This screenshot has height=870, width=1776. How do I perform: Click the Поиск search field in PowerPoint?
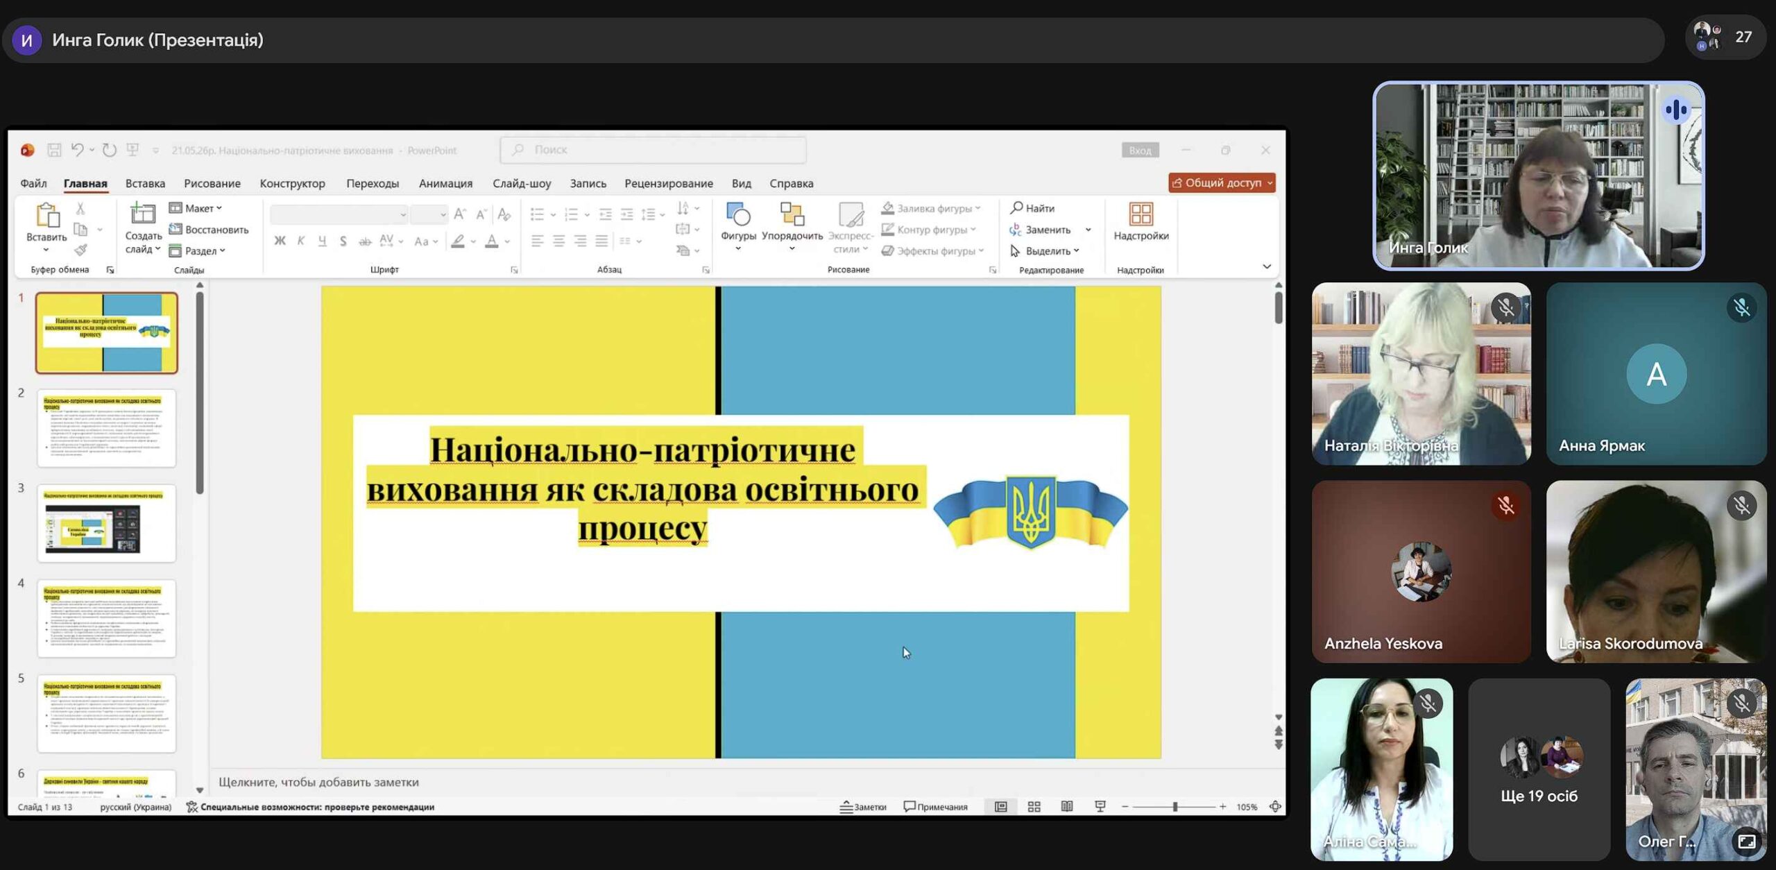(x=653, y=150)
